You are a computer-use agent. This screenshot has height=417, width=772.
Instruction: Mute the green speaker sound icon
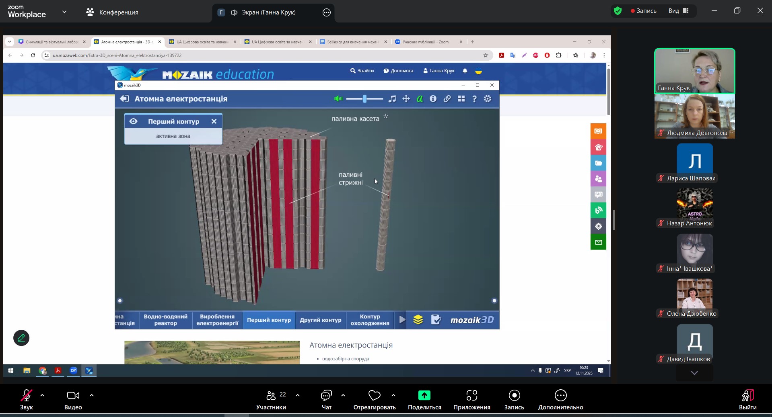click(x=338, y=99)
